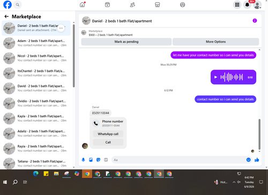Show hidden system tray icons
The height and width of the screenshot is (195, 268).
pos(234,182)
